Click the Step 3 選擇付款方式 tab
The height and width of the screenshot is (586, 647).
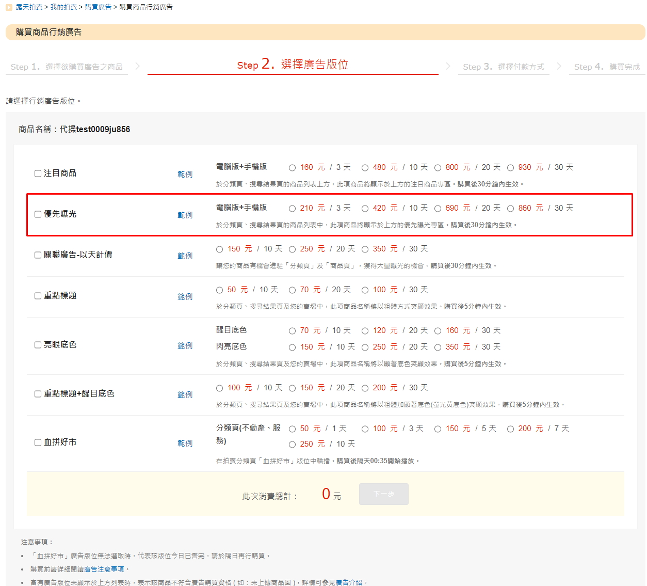pos(503,67)
